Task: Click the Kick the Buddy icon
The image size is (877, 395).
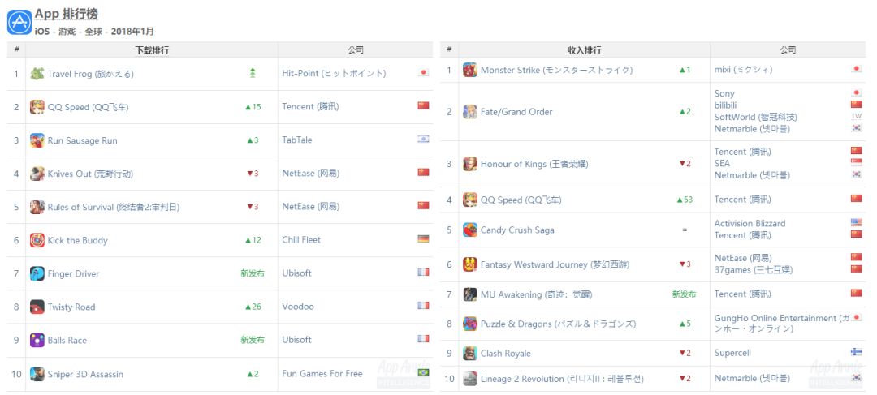Action: click(x=37, y=240)
